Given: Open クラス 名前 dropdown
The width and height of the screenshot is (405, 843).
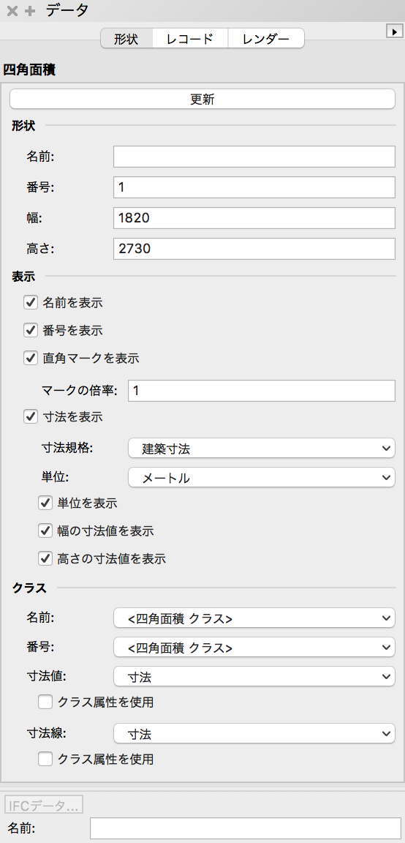Looking at the screenshot, I should (x=254, y=618).
